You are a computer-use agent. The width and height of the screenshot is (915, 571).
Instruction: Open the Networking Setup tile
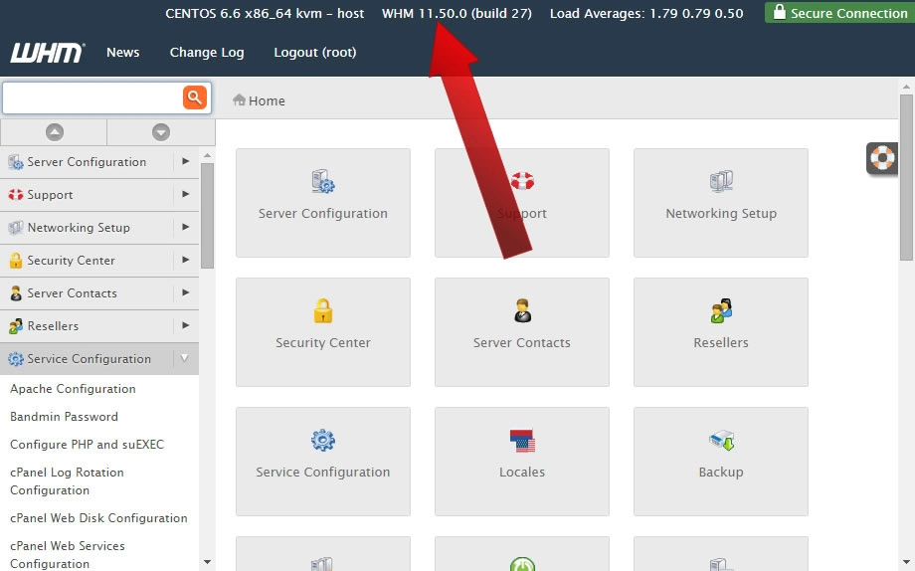(x=721, y=203)
